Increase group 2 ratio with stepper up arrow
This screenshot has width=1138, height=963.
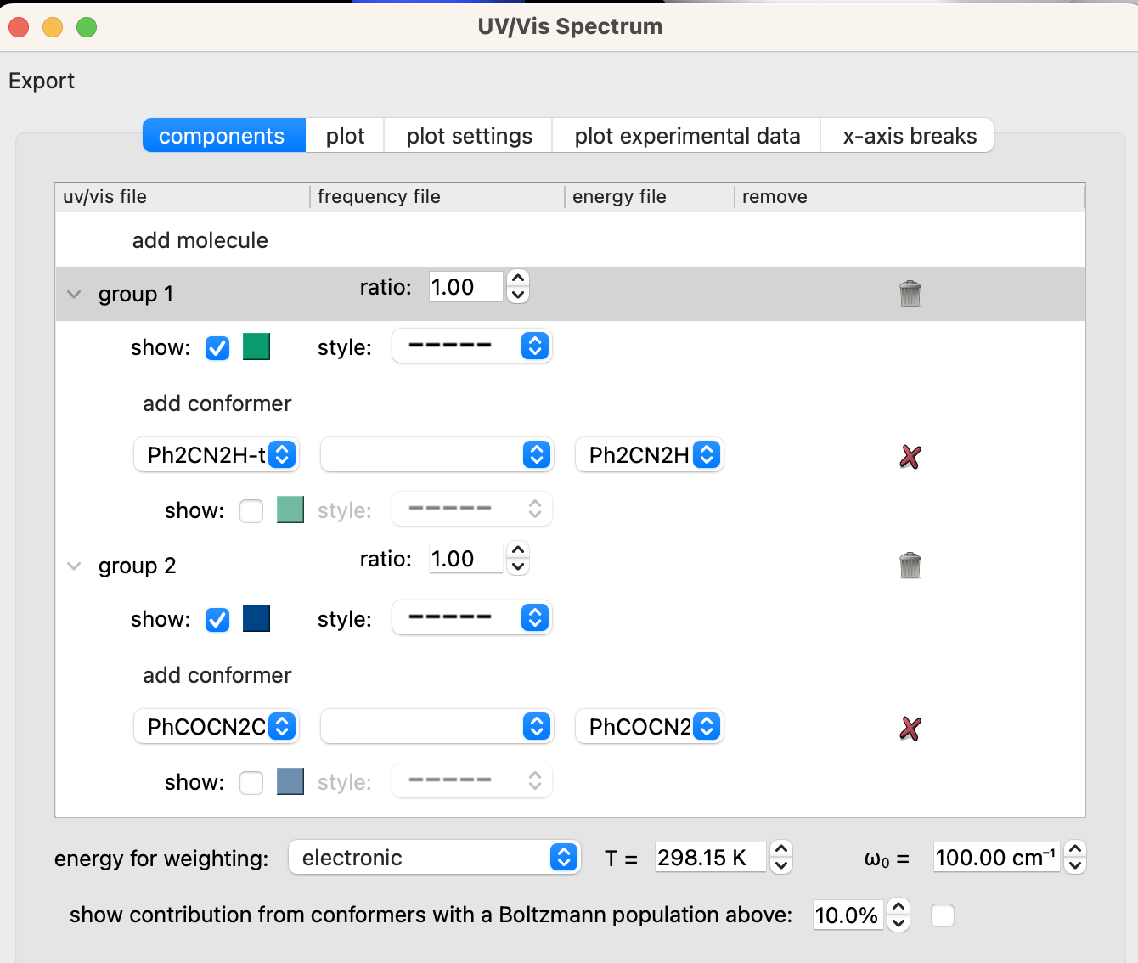[518, 550]
